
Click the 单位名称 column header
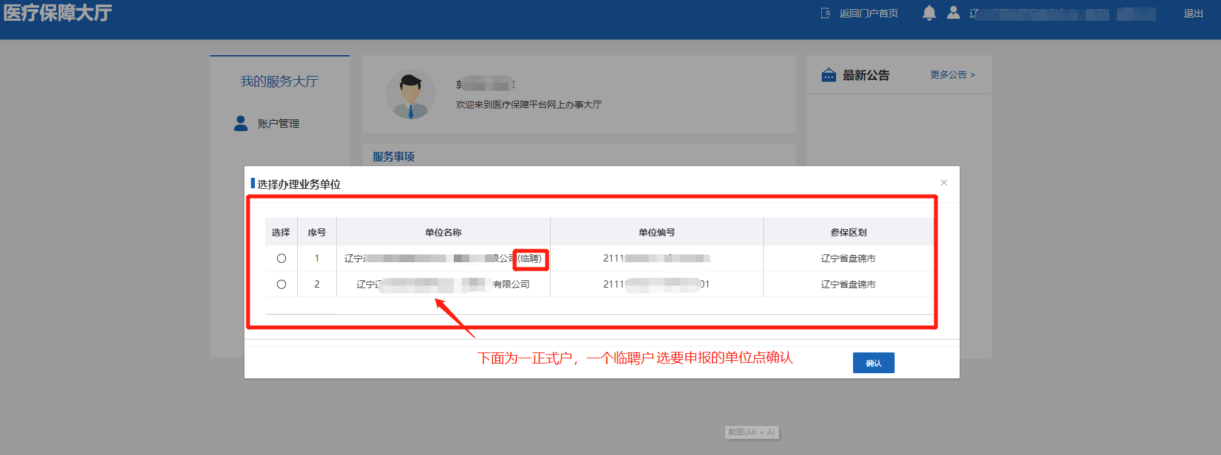[443, 232]
